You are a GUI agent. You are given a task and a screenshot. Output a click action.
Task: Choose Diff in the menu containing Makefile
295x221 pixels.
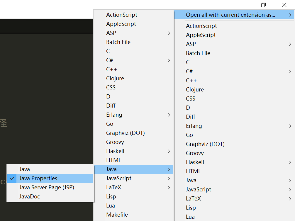(133, 106)
